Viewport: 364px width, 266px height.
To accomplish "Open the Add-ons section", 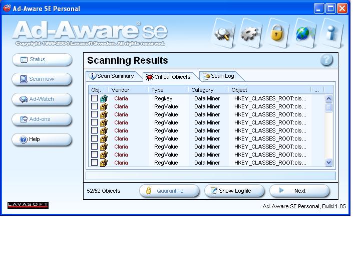I will [x=42, y=119].
